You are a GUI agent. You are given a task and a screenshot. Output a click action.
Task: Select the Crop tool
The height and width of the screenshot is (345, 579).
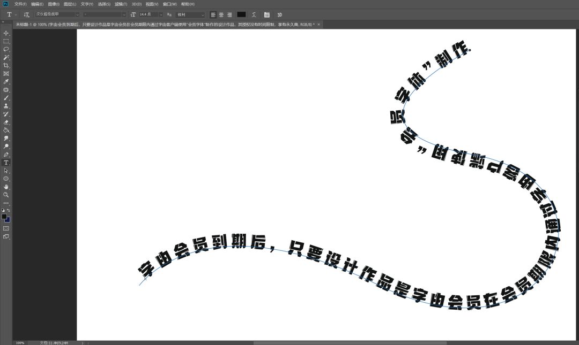[6, 65]
